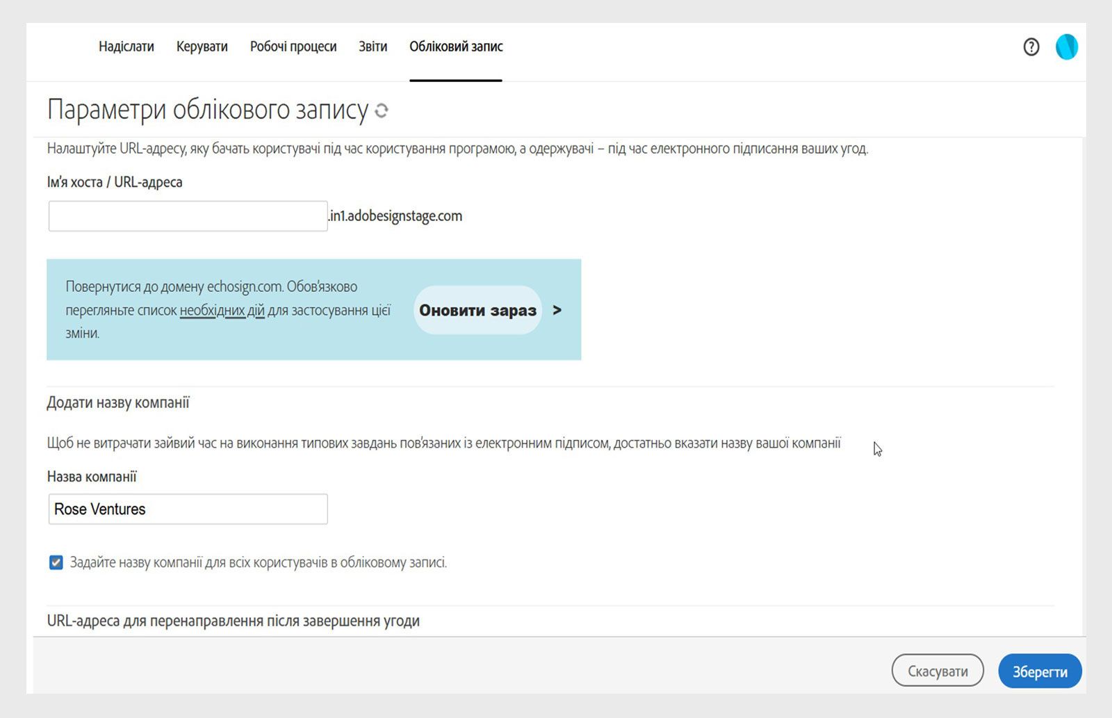Follow the необхідних дій link
The height and width of the screenshot is (718, 1112).
click(222, 311)
